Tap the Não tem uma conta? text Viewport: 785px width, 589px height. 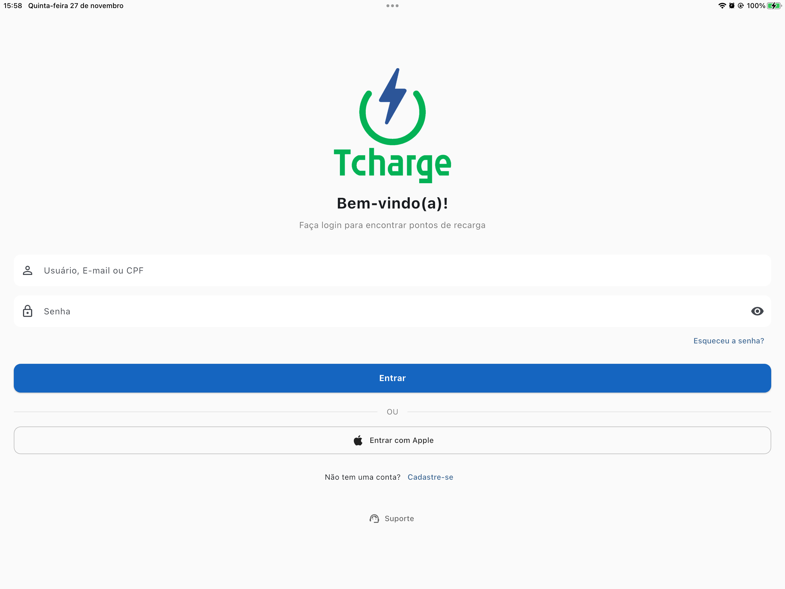(x=362, y=477)
